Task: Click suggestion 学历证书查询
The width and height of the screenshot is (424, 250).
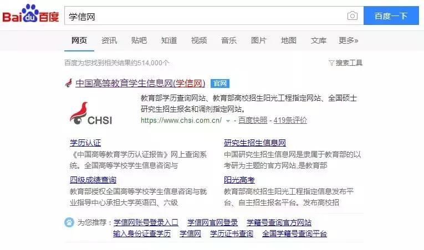Action: pos(232,233)
